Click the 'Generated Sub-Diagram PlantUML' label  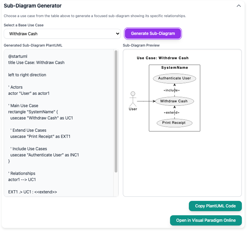(33, 45)
